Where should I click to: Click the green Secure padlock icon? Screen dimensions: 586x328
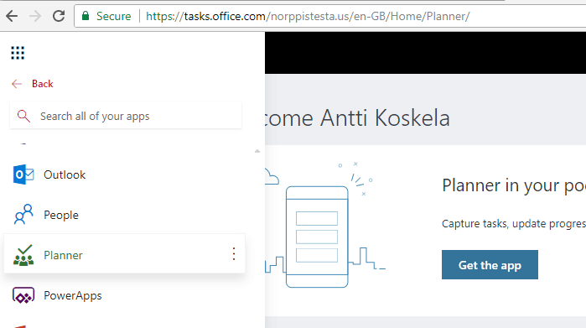click(x=86, y=16)
